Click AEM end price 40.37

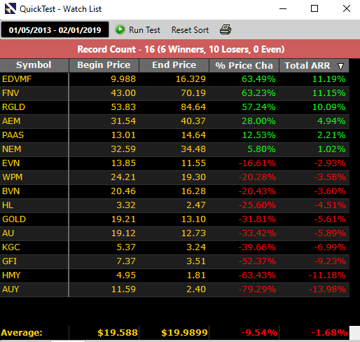coord(193,121)
